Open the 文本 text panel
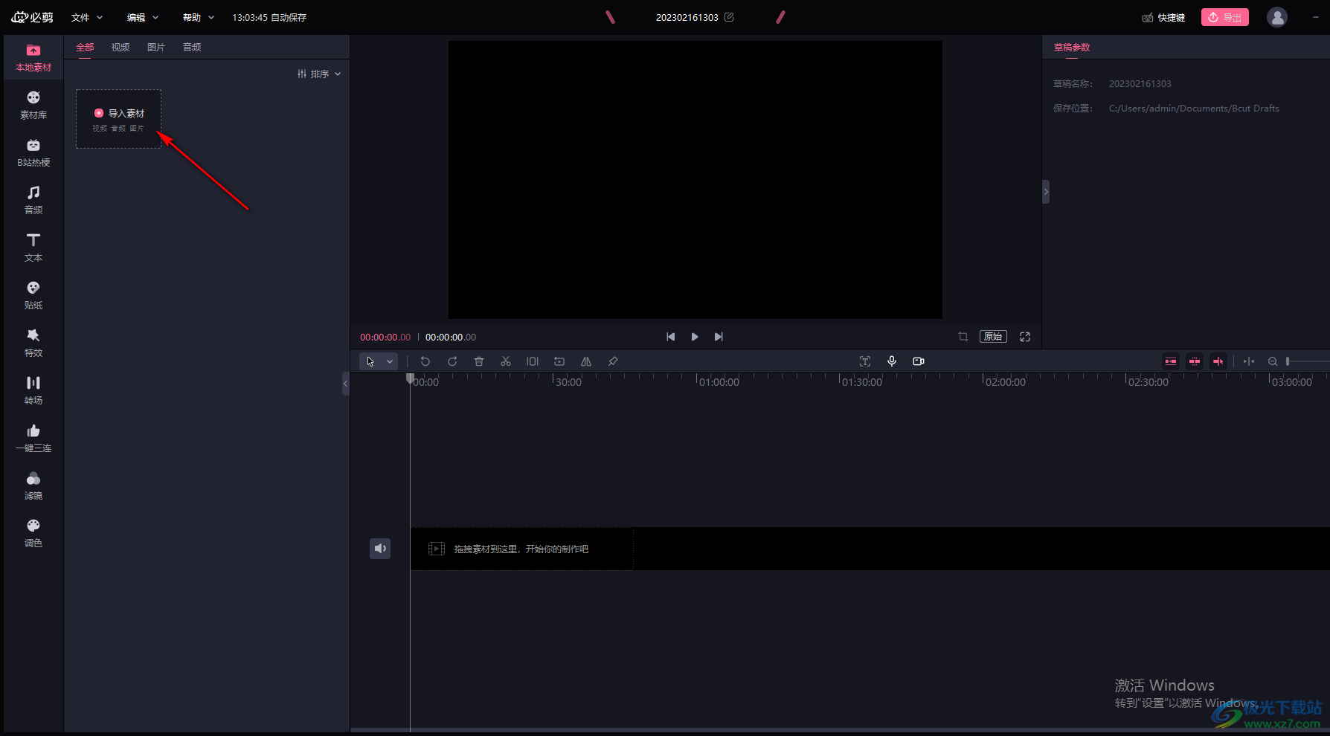This screenshot has width=1330, height=736. click(33, 248)
